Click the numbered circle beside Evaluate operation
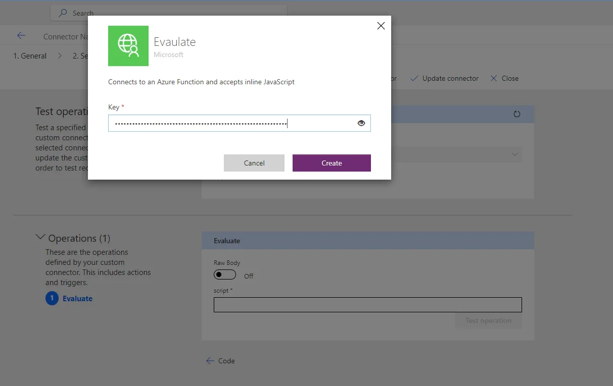 pos(52,299)
